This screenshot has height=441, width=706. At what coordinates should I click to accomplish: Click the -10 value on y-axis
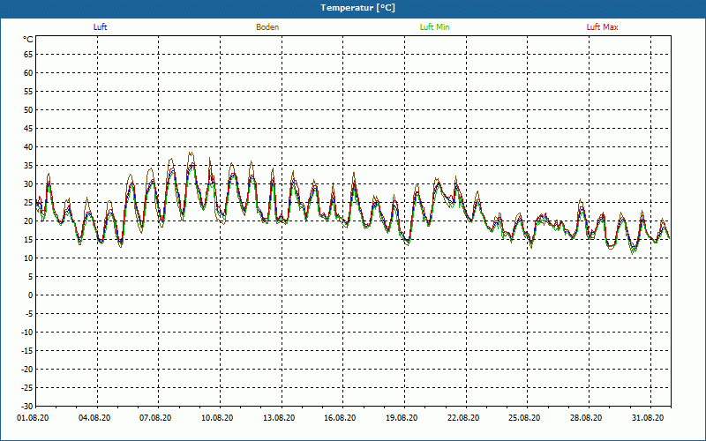point(27,333)
